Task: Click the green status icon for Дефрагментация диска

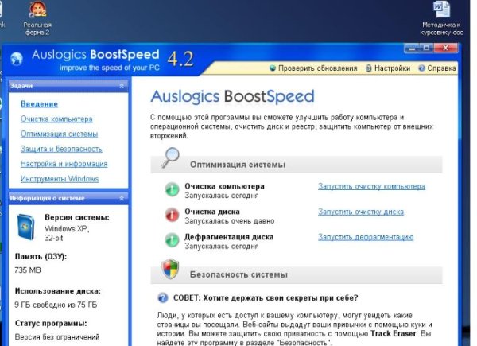Action: pos(172,240)
